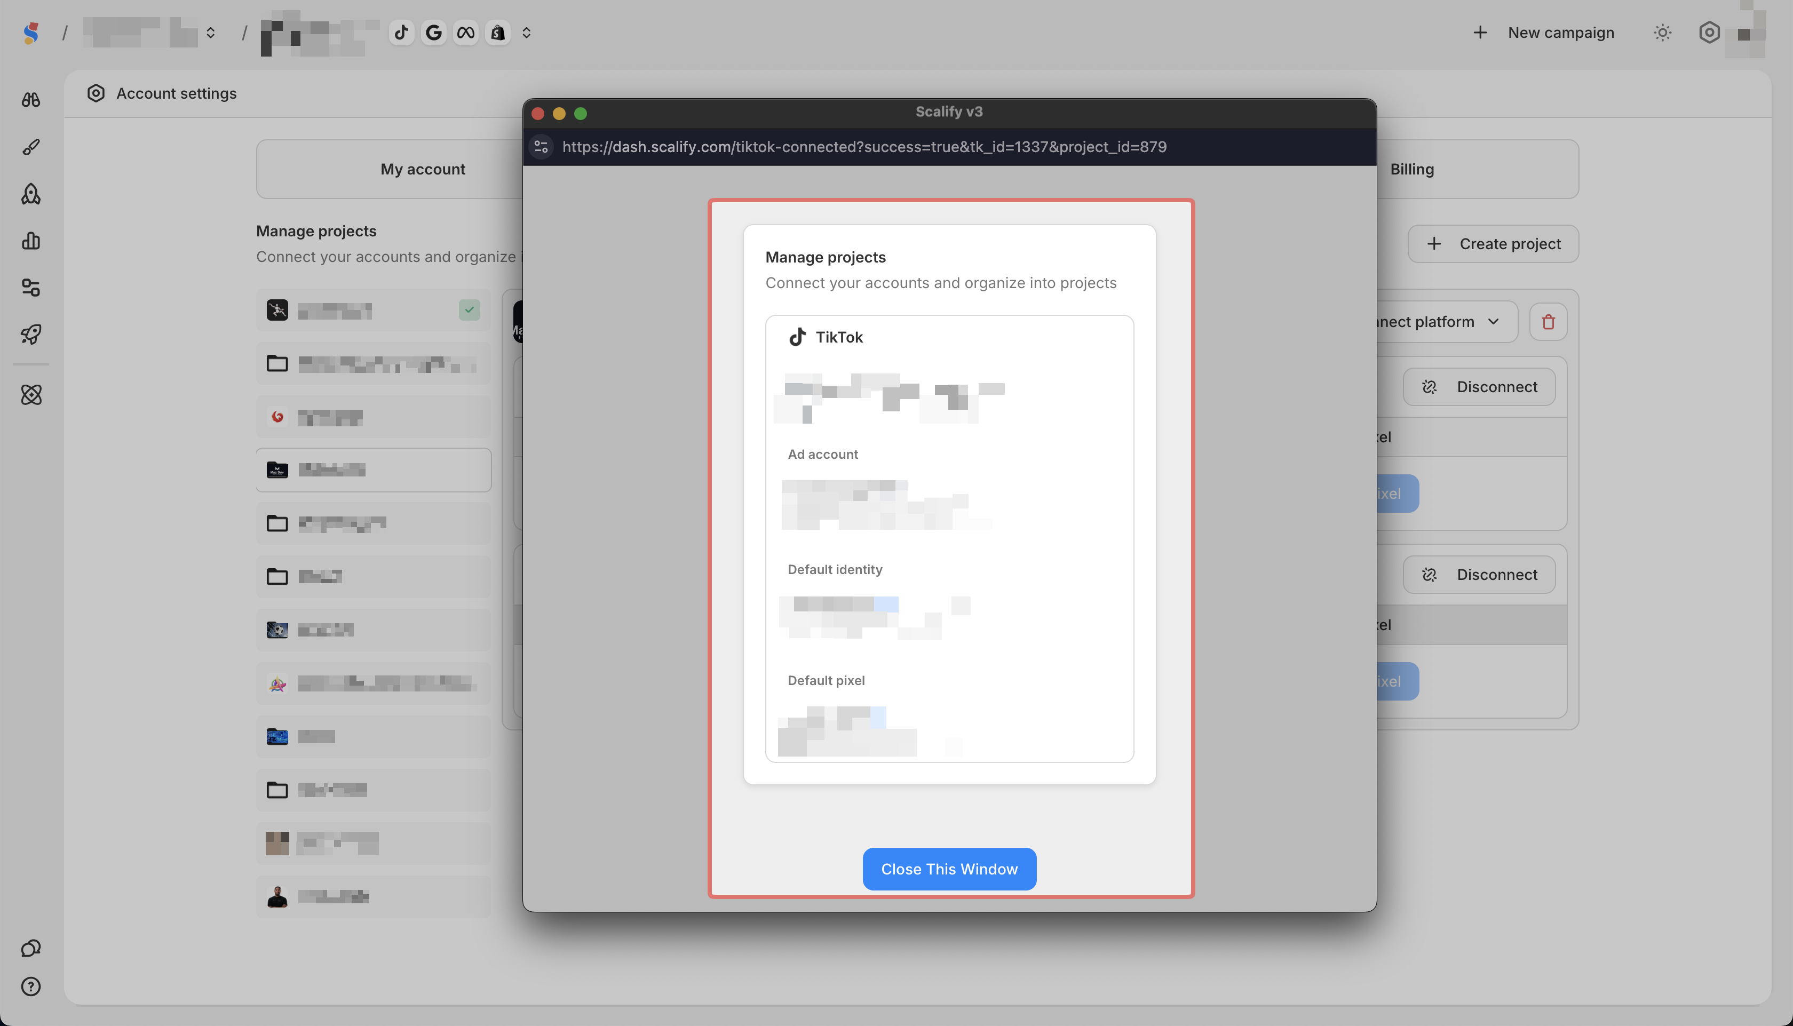Click the Close This Window button
The width and height of the screenshot is (1793, 1026).
point(949,869)
